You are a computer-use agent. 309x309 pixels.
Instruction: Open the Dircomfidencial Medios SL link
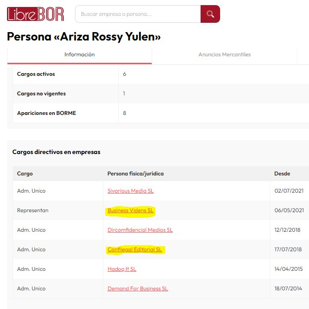pyautogui.click(x=140, y=230)
